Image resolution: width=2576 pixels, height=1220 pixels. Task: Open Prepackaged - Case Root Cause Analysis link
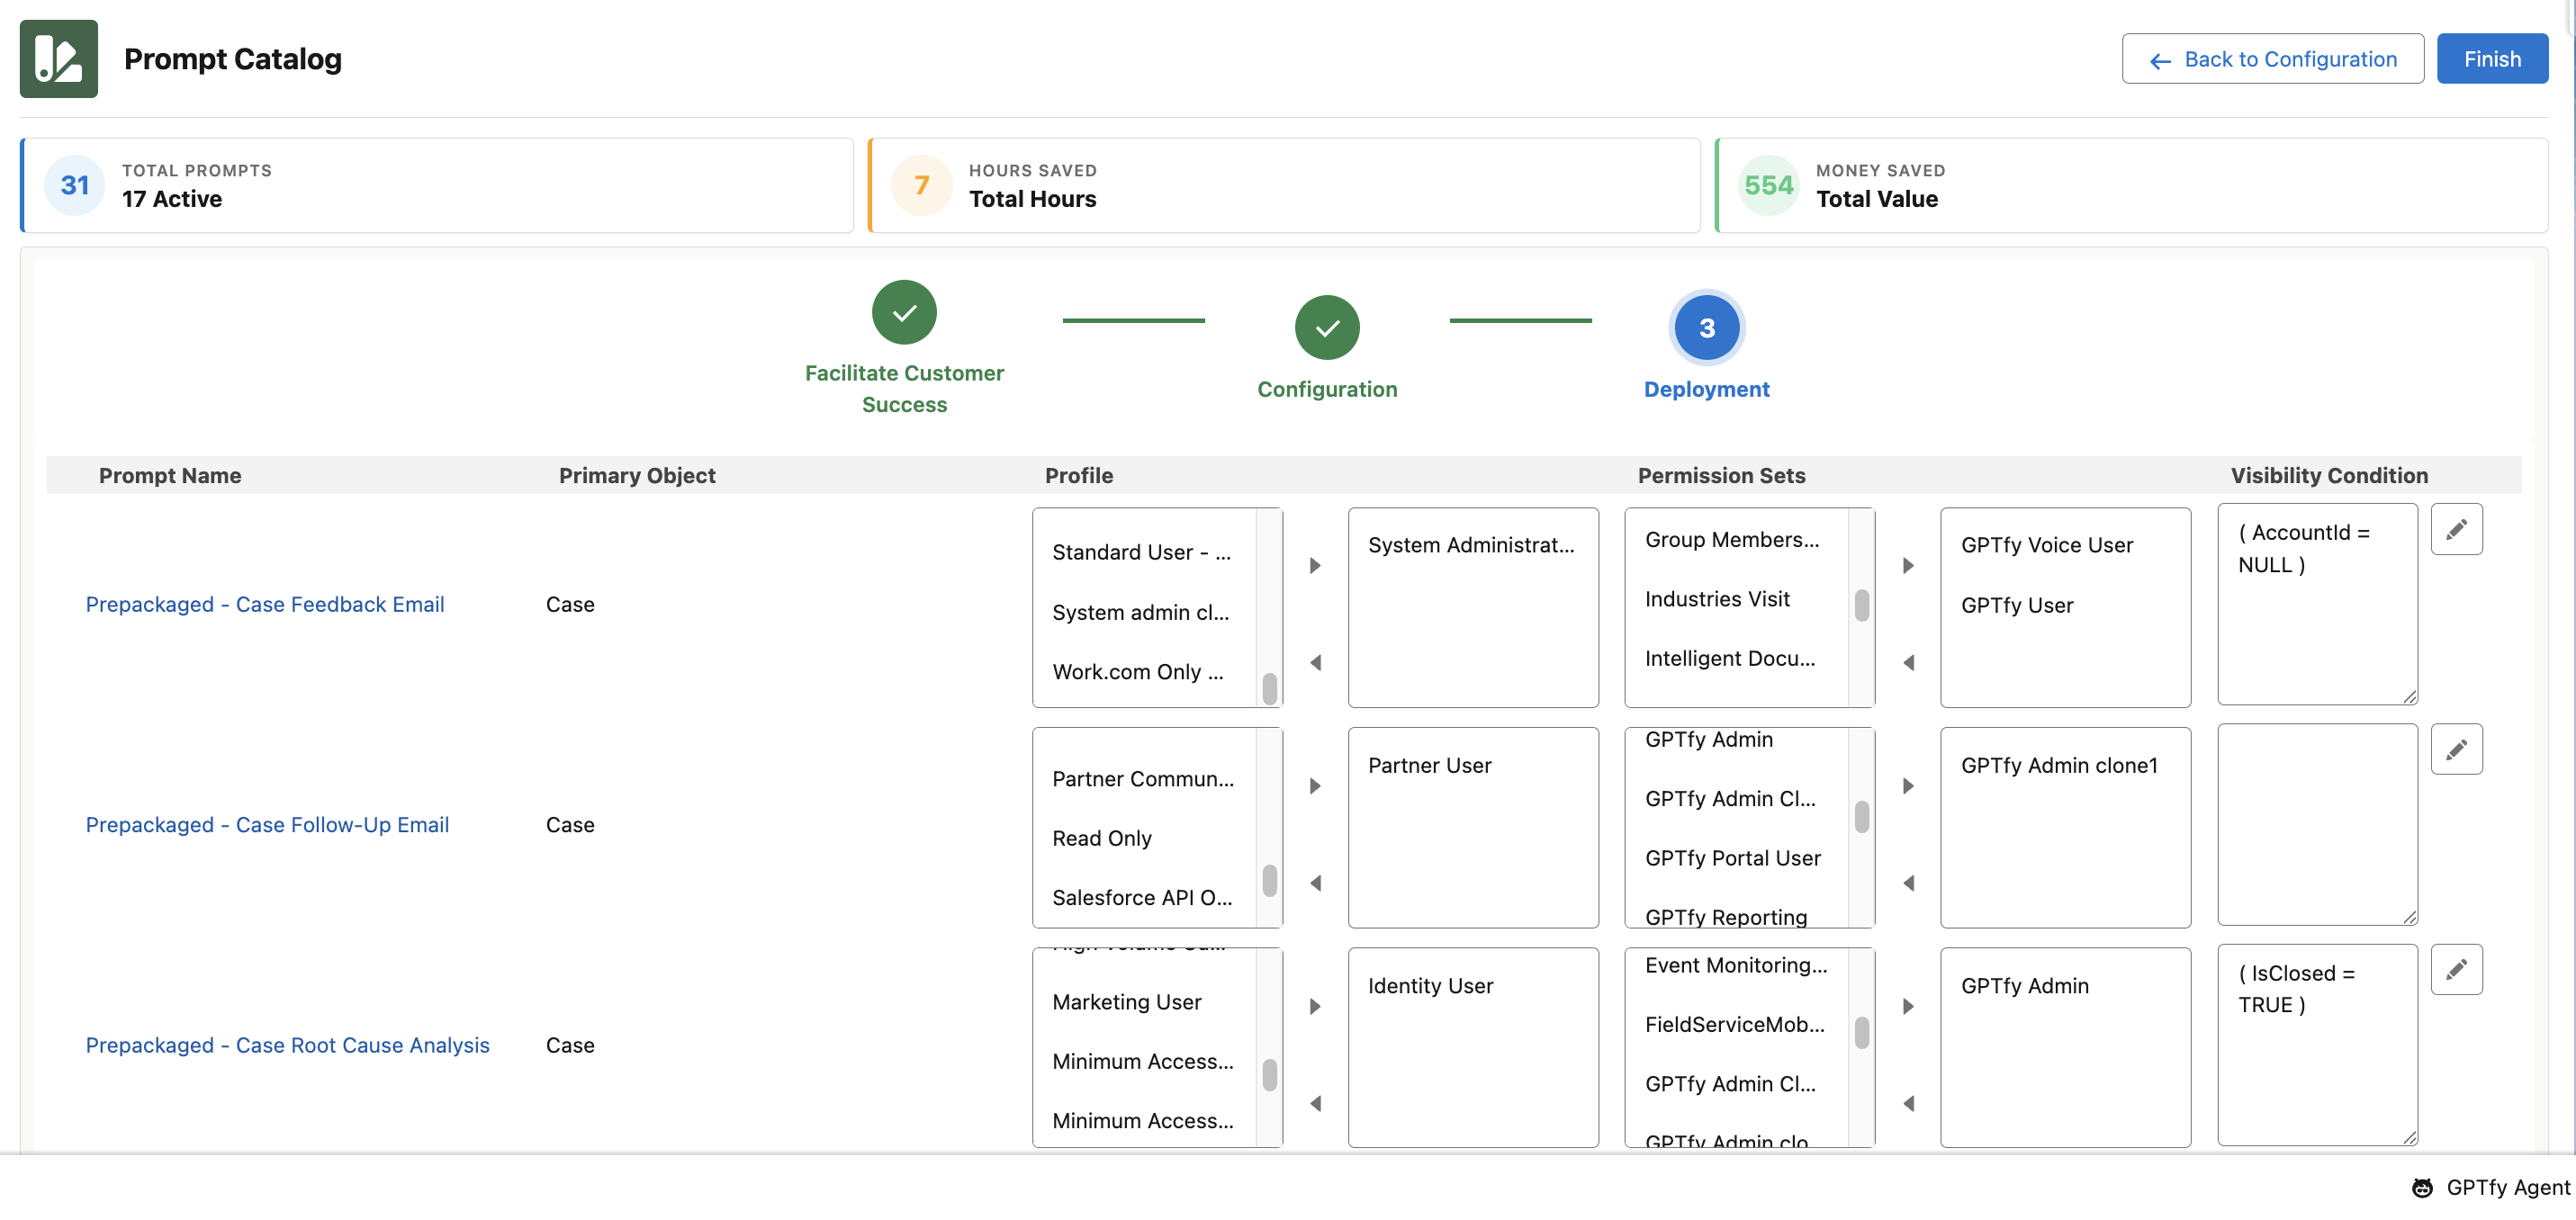287,1045
